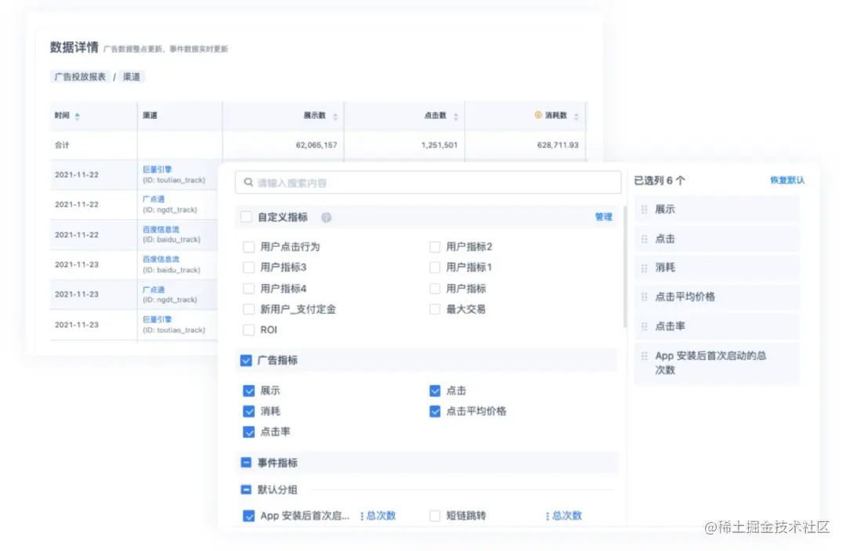
Task: Focus the 请输入搜索内容 search field
Action: [x=428, y=182]
